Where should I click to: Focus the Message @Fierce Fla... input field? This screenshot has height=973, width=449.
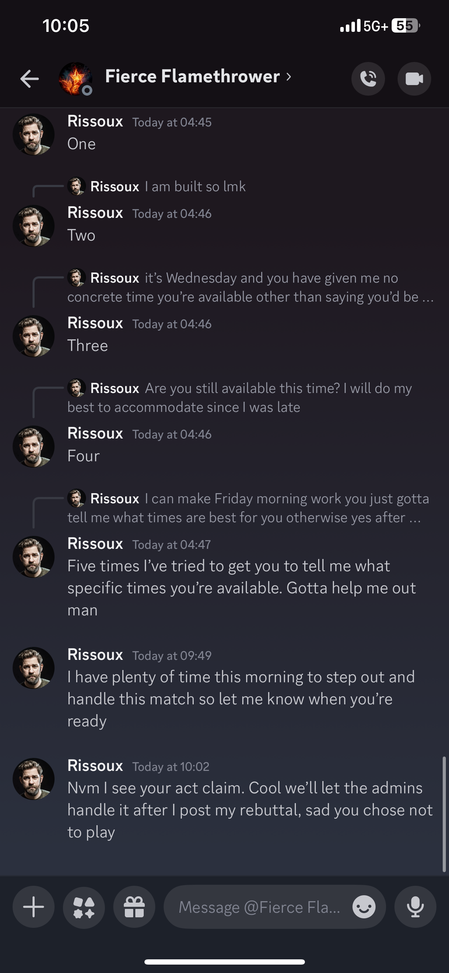pyautogui.click(x=260, y=907)
